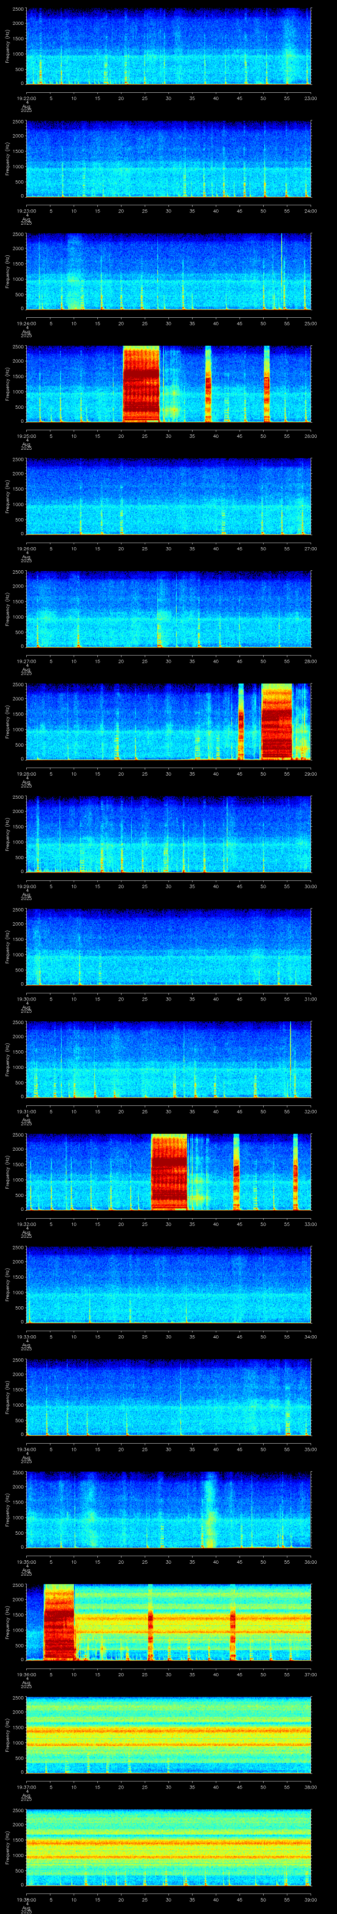337x1914 pixels.
Task: Click the narrow burst at 45 s in 19:28:00 spectrogram
Action: tap(241, 721)
